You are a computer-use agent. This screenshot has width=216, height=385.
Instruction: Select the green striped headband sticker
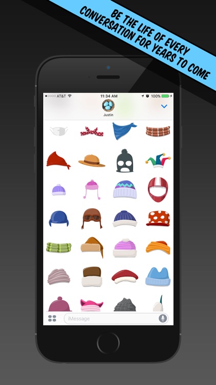(59, 247)
